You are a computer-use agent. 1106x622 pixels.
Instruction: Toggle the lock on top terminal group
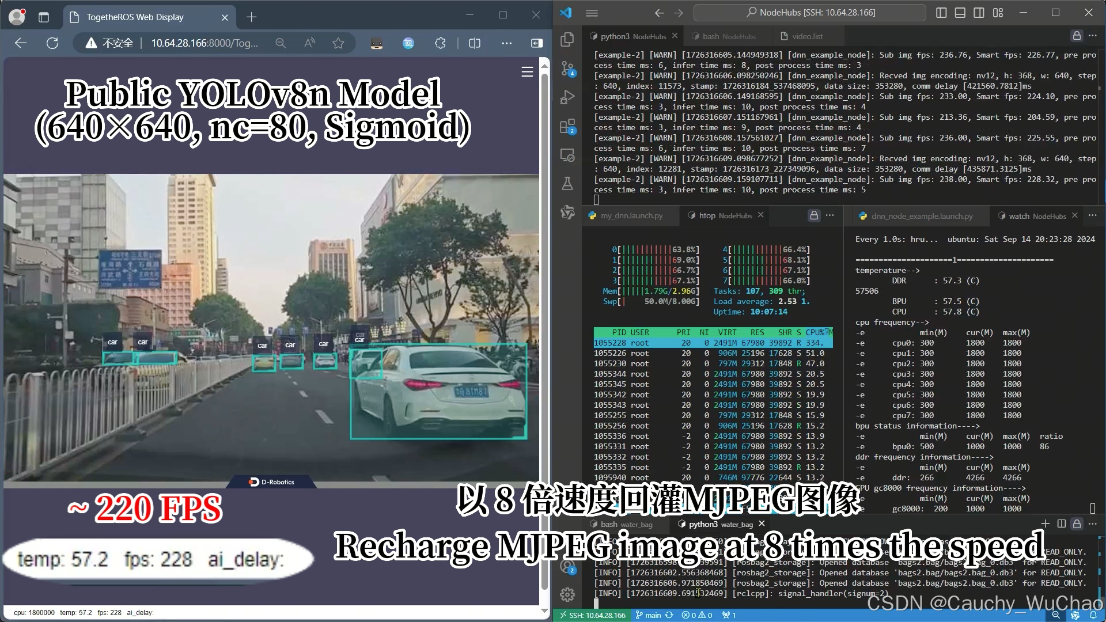tap(1076, 36)
